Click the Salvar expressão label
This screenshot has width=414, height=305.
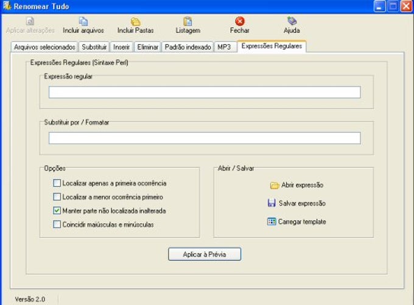303,203
